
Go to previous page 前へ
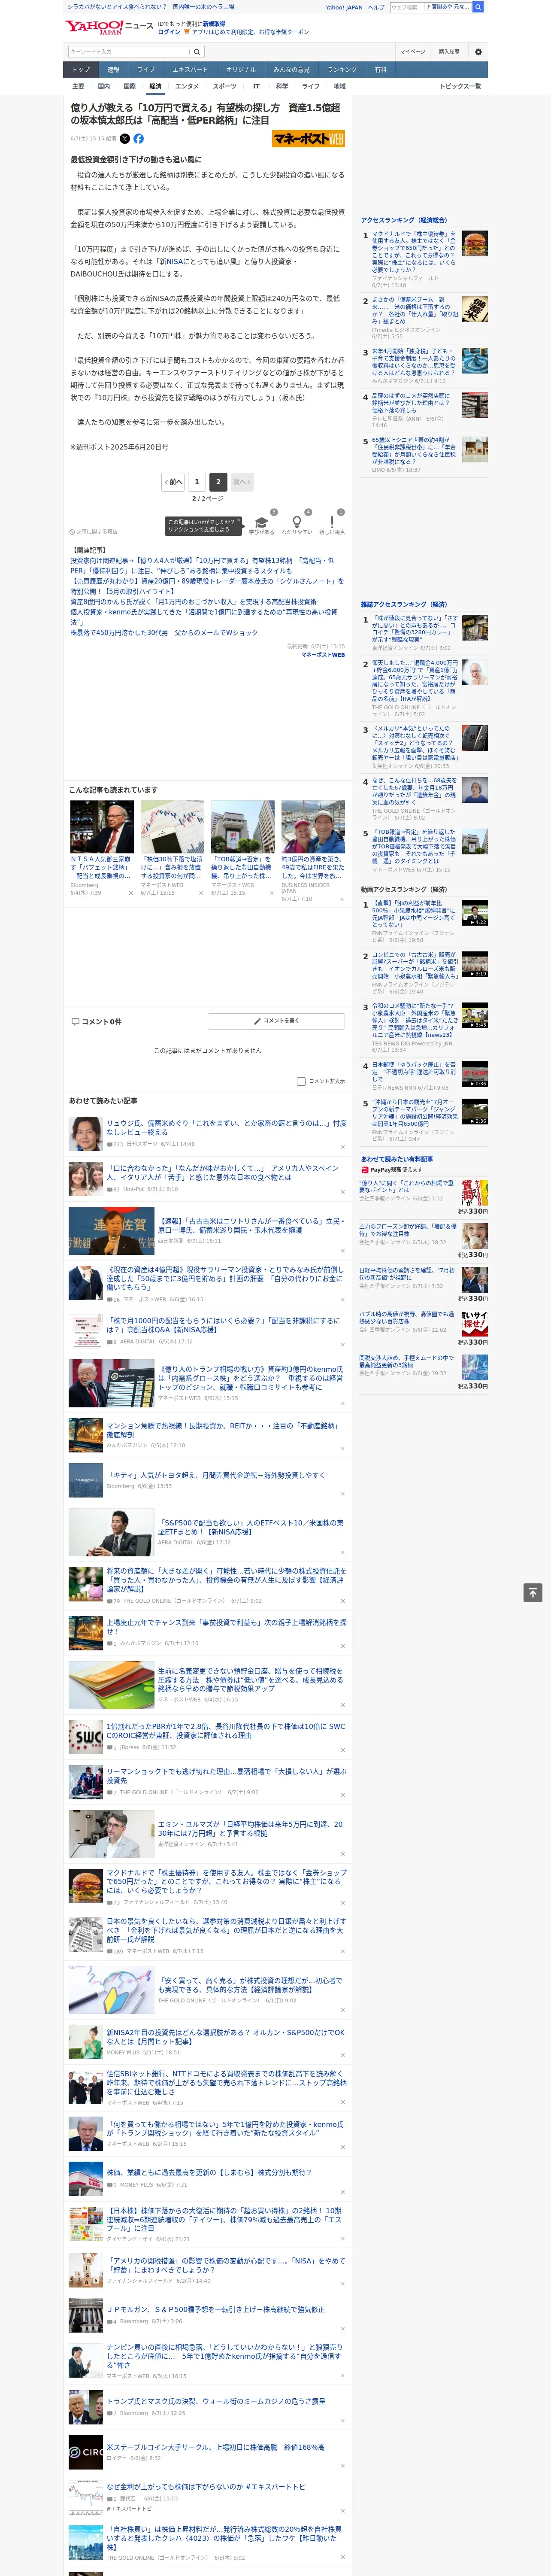(x=174, y=482)
